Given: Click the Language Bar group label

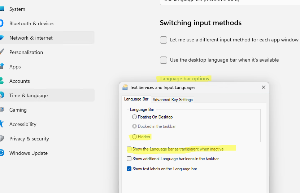Looking at the screenshot, I should pos(142,109).
